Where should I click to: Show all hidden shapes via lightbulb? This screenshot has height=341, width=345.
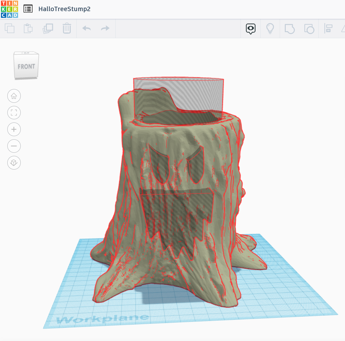coord(270,28)
